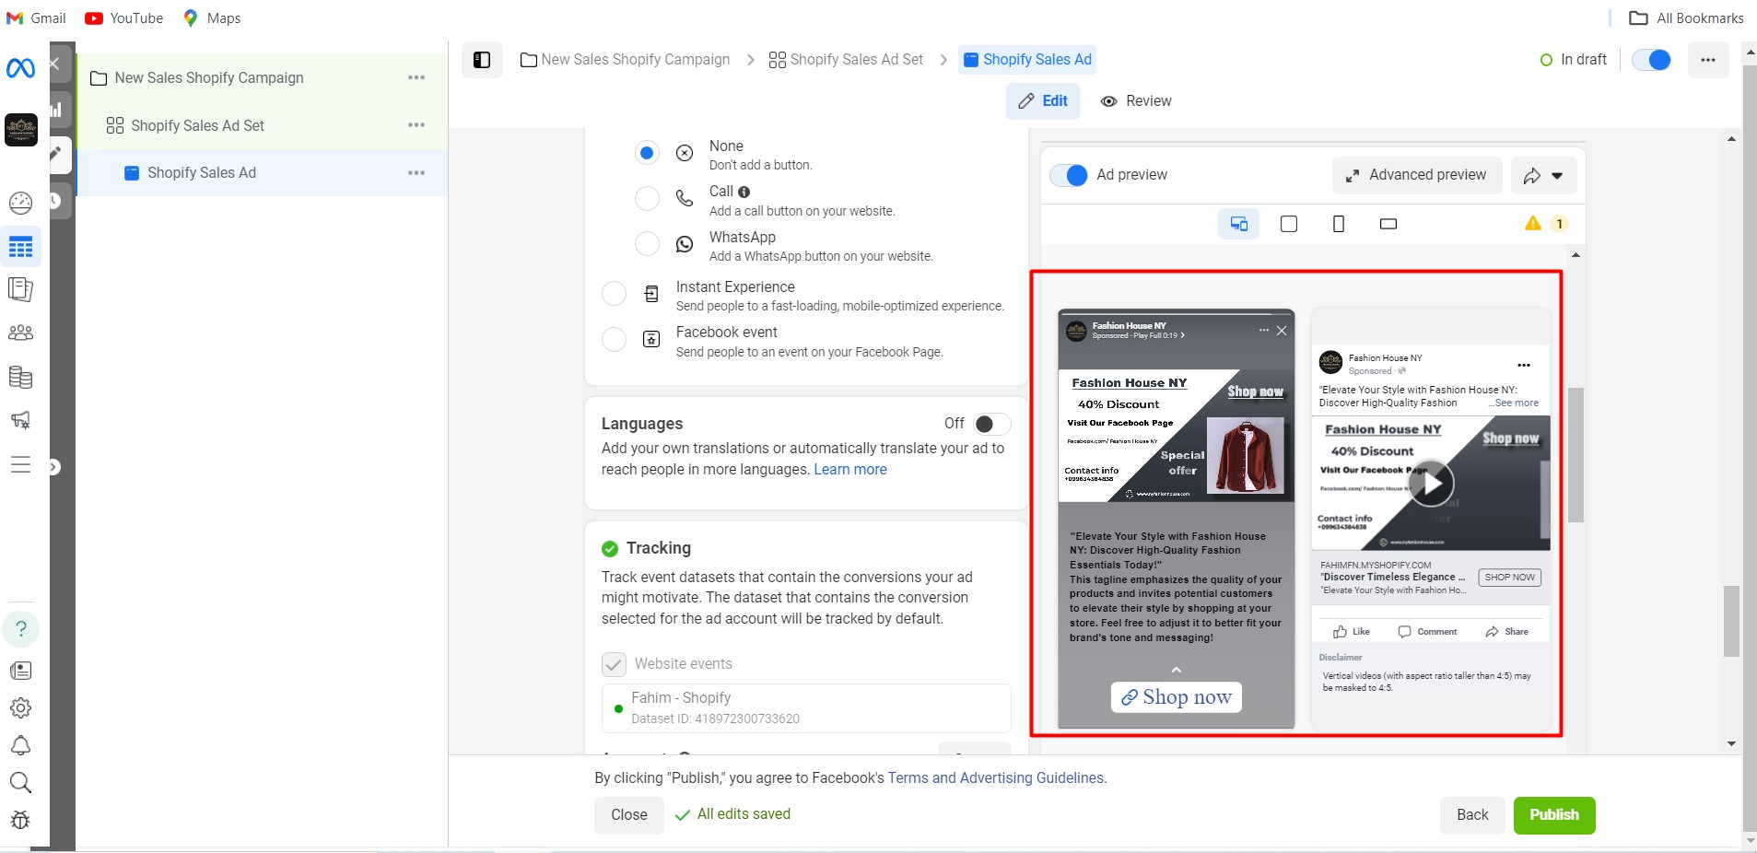Select Shopify Sales Ad in tree
1757x853 pixels.
(202, 172)
